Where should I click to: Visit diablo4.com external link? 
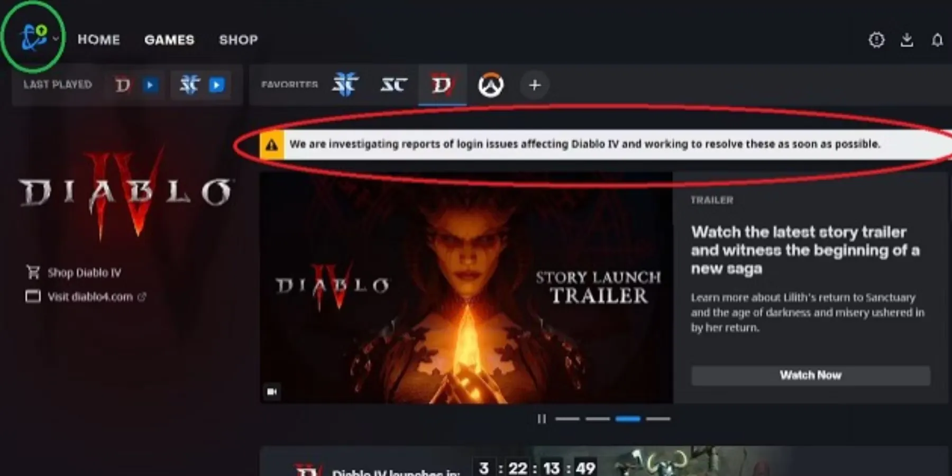click(90, 297)
